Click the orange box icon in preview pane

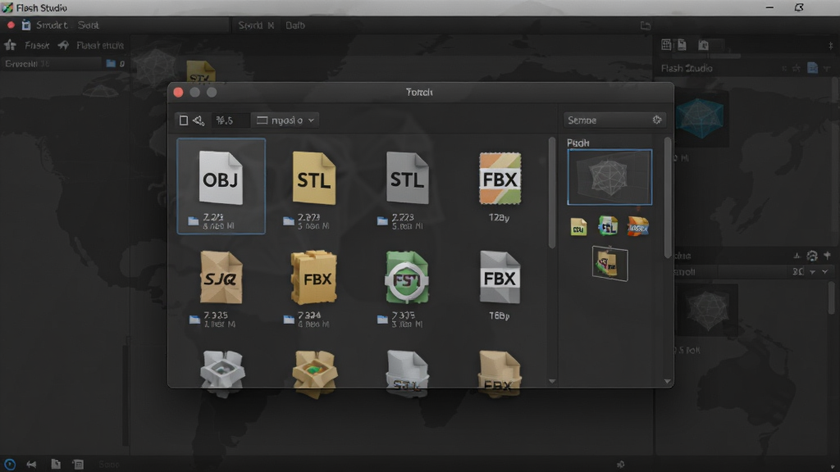pos(638,226)
